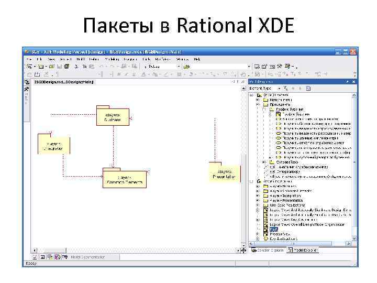This screenshot has width=377, height=283.
Task: Expand the Key Abstractions tree node
Action: [x=258, y=239]
